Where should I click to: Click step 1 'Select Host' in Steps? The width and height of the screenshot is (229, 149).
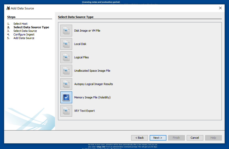point(21,24)
